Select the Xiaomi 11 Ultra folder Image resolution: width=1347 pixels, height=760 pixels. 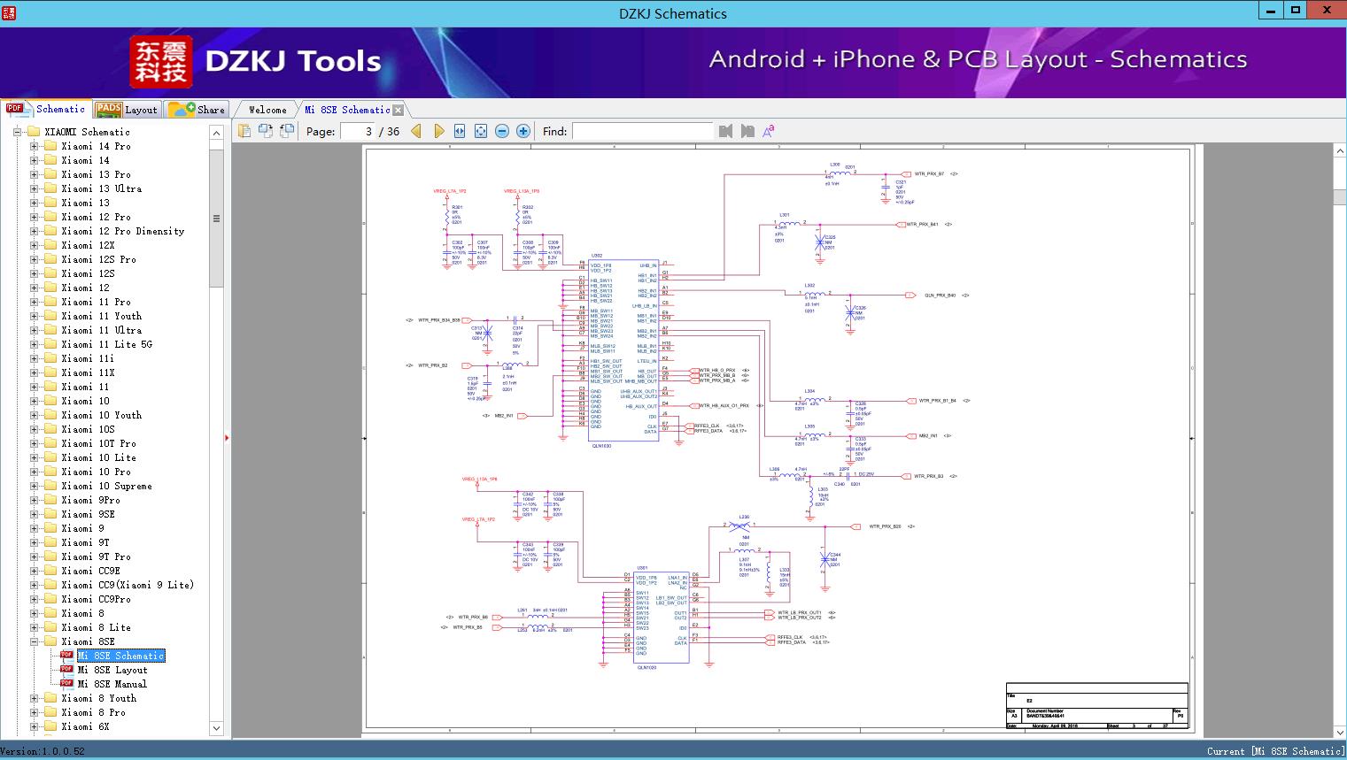(x=102, y=330)
